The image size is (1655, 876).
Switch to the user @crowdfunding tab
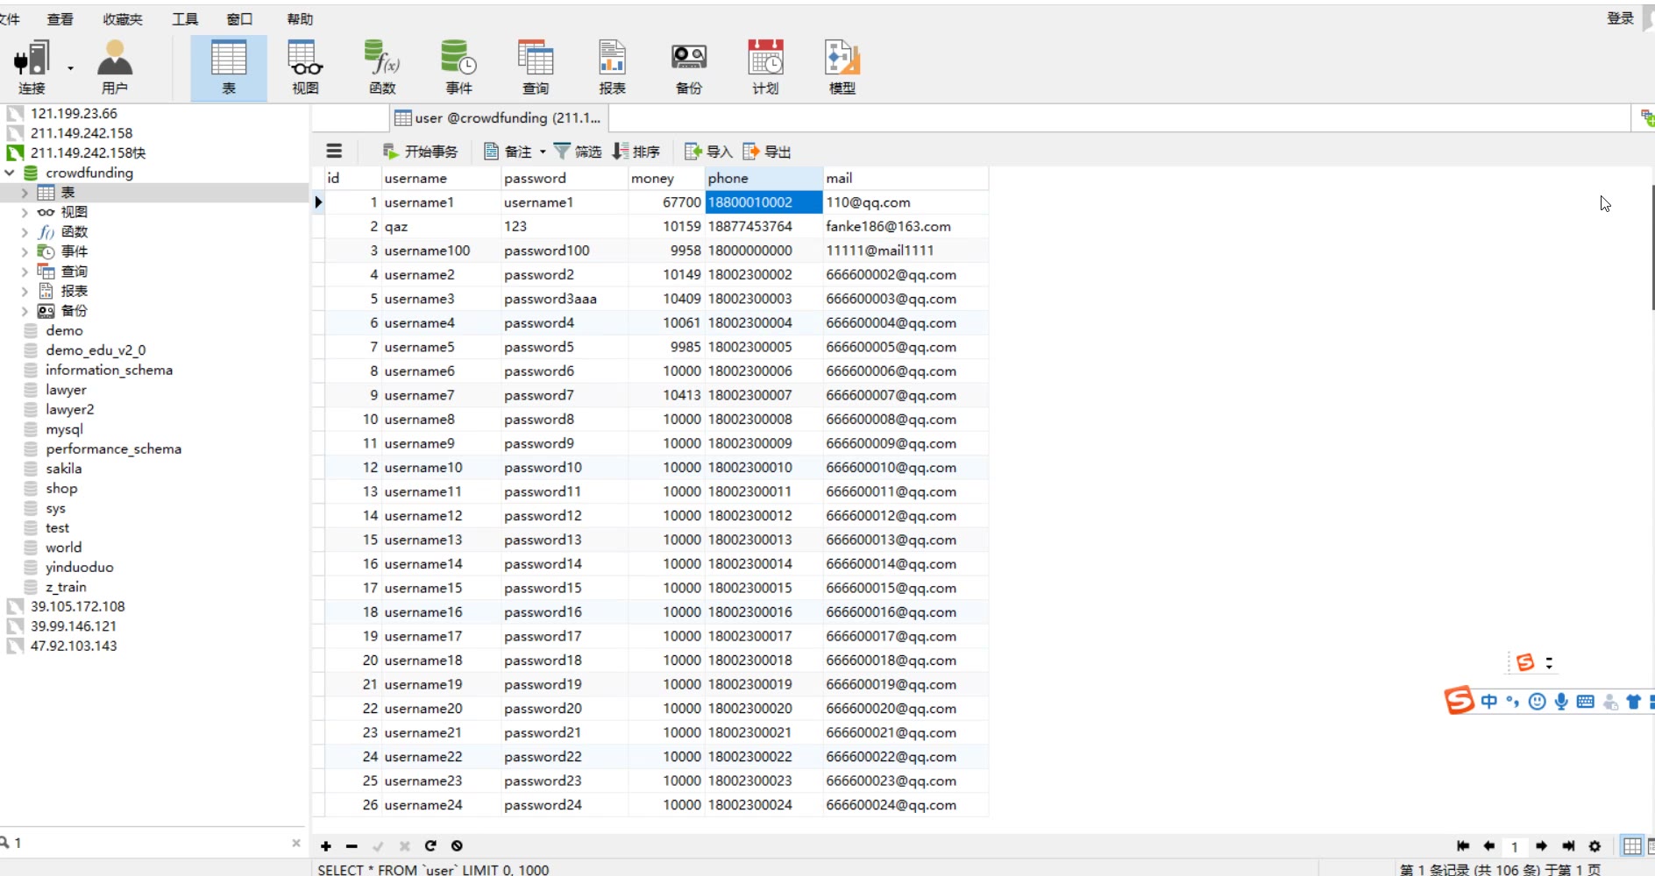tap(498, 118)
